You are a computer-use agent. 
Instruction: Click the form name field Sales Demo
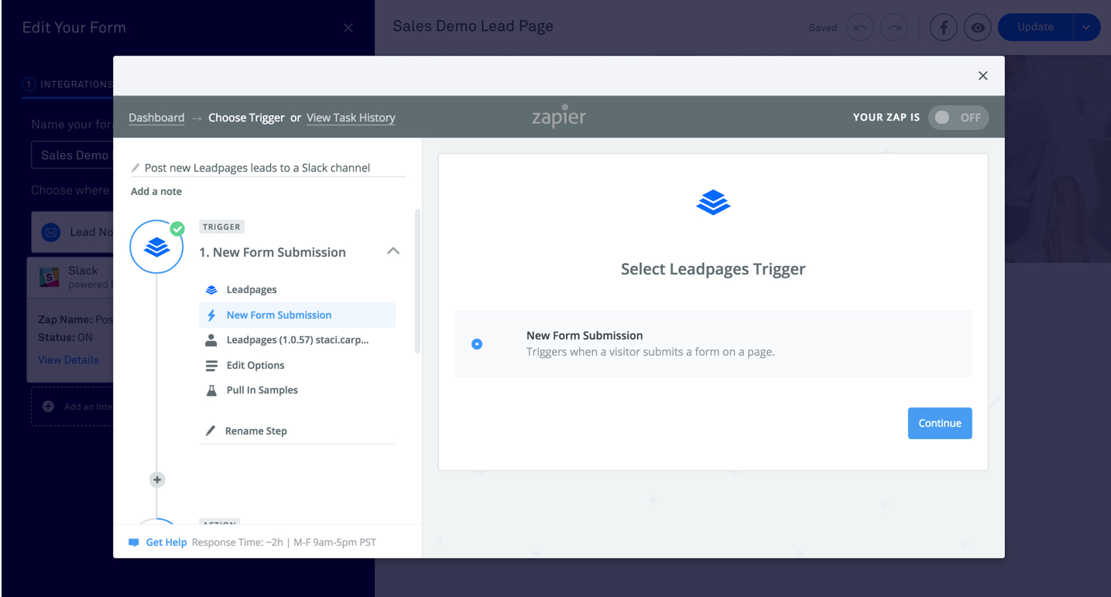(72, 155)
